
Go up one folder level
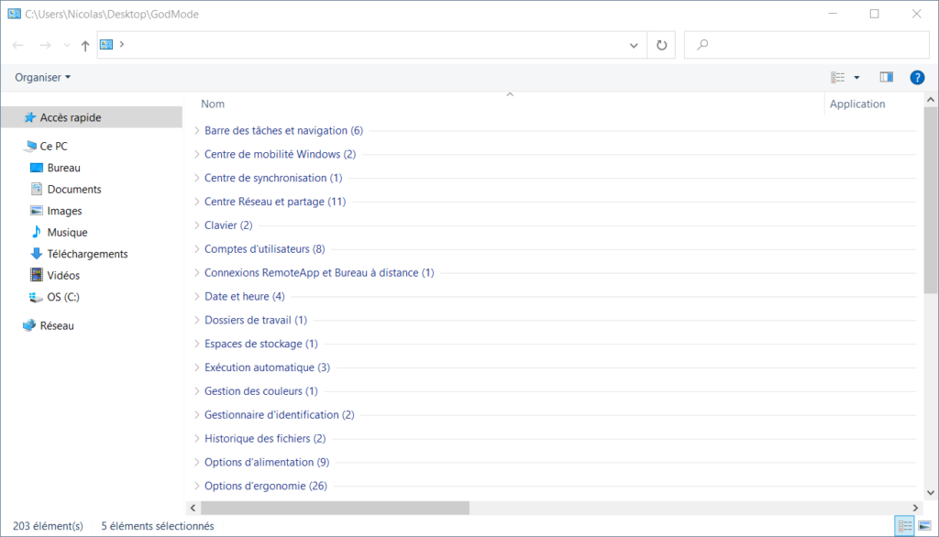click(x=85, y=46)
